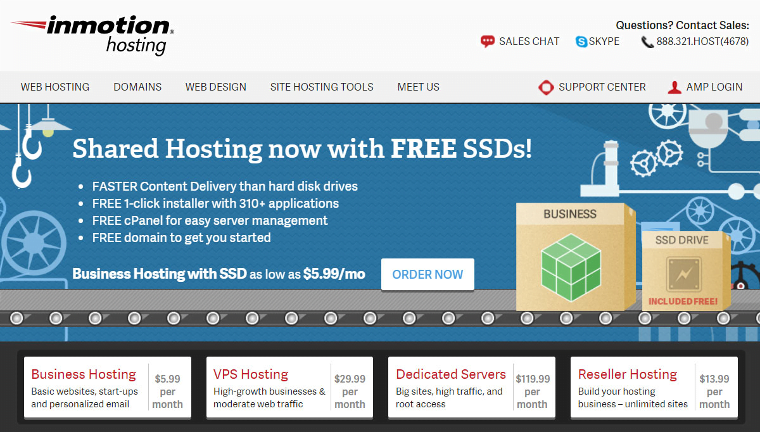The width and height of the screenshot is (760, 432).
Task: Click the red AMP Login person icon
Action: pos(675,87)
